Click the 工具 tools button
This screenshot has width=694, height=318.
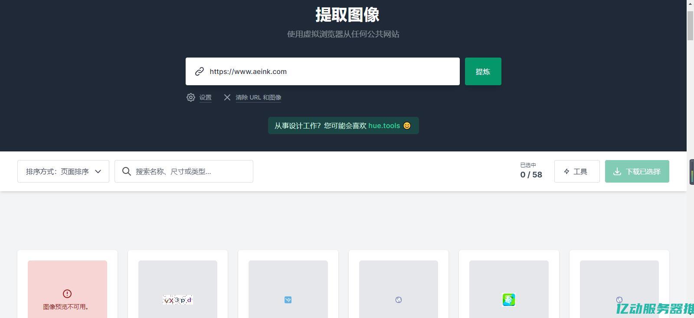click(x=577, y=171)
